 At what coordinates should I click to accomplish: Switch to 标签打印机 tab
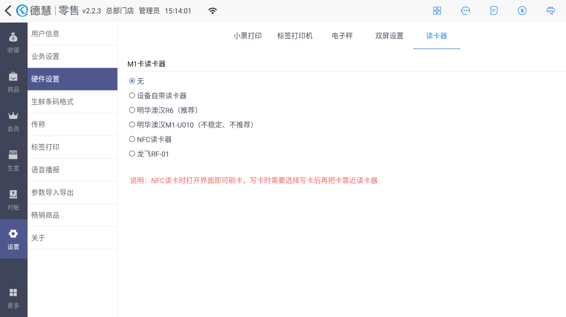(295, 36)
